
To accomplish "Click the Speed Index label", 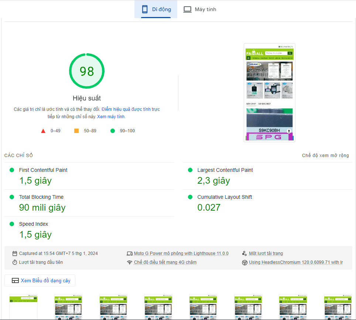I will [x=34, y=224].
